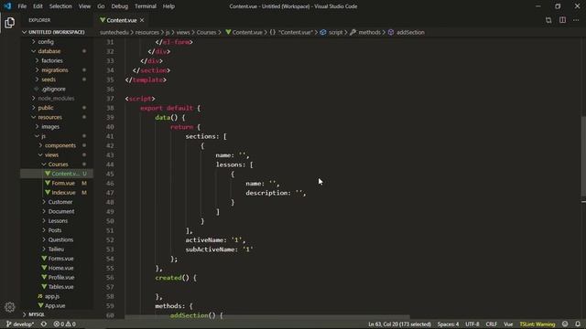
Task: Expand the seeds folder
Action: click(x=49, y=80)
